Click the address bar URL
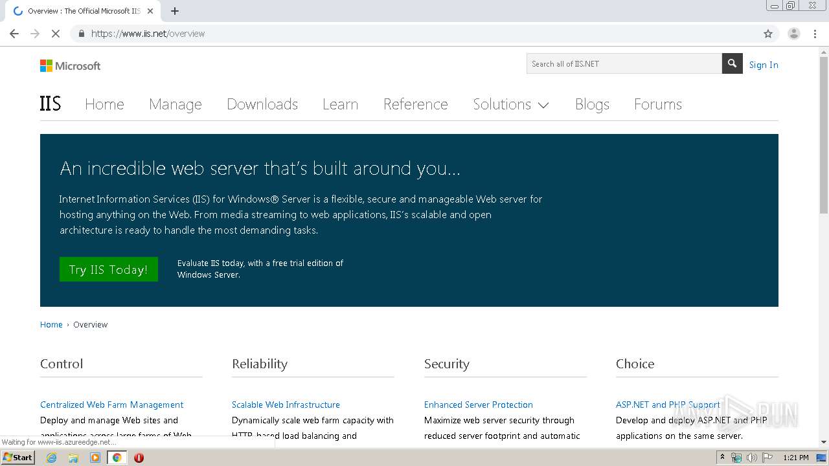 [148, 34]
